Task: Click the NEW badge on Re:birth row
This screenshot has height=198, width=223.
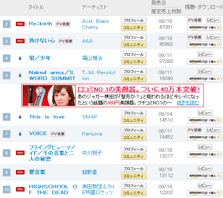Action: 20,24
